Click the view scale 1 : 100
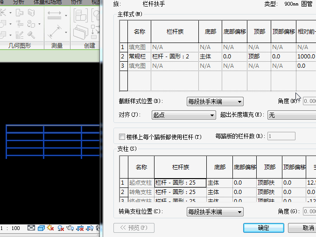The width and height of the screenshot is (316, 237). tap(10, 228)
